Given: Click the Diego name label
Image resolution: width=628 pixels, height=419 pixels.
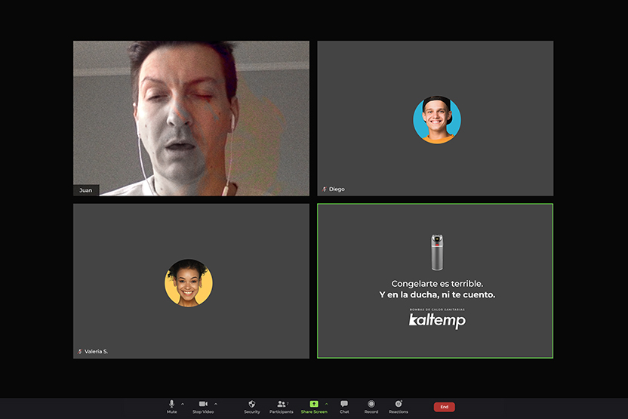Looking at the screenshot, I should (337, 189).
